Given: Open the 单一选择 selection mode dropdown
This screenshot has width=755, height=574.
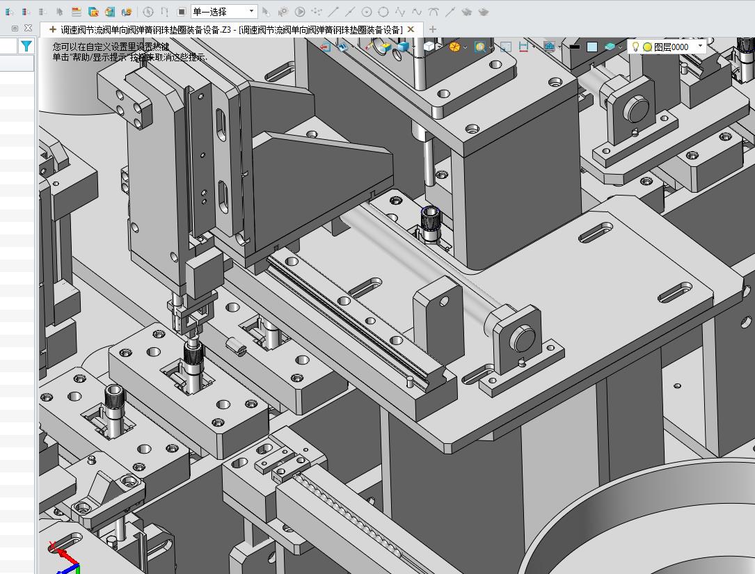Looking at the screenshot, I should [x=224, y=12].
